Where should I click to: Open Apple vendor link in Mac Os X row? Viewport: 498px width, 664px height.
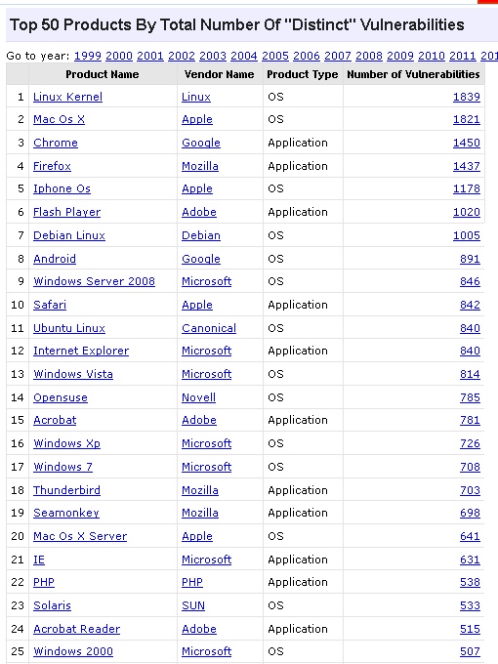click(197, 119)
